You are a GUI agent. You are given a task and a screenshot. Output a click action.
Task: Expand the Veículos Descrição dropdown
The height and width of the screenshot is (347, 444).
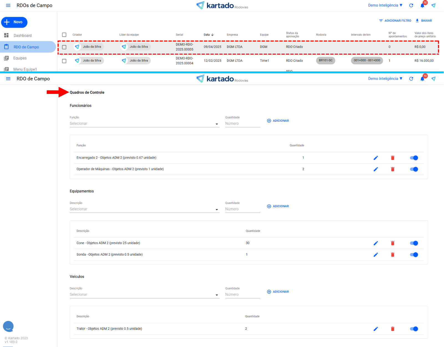click(144, 294)
